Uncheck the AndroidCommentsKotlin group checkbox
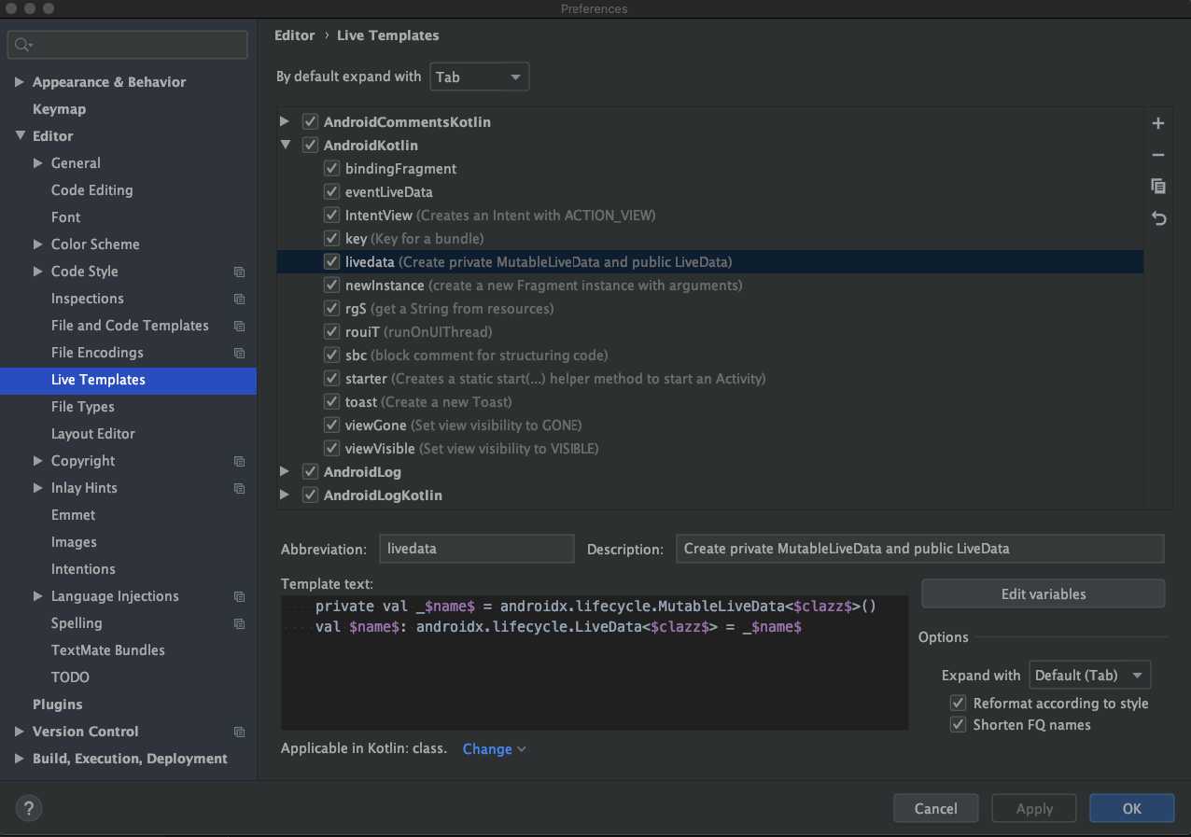The height and width of the screenshot is (837, 1191). tap(311, 122)
